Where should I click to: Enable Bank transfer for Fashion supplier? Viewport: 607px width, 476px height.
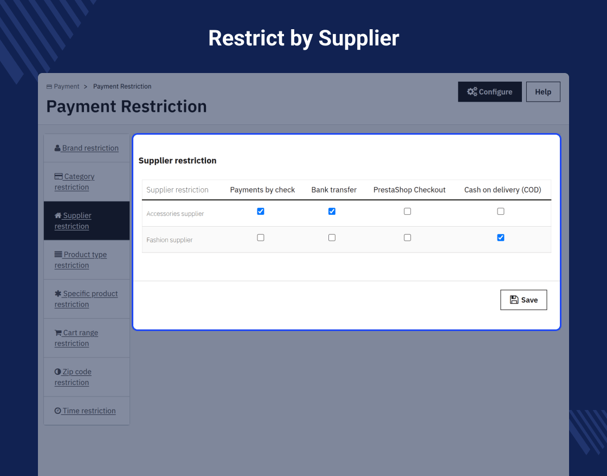(x=332, y=237)
